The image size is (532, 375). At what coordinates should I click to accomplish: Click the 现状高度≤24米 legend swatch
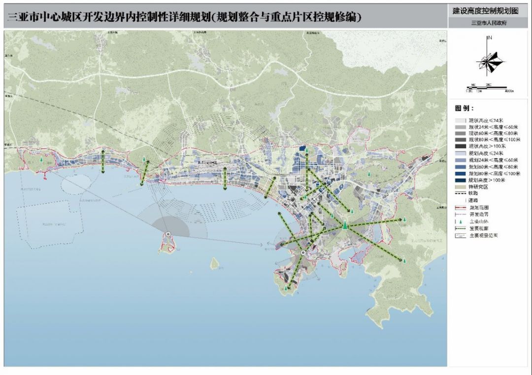(x=460, y=120)
